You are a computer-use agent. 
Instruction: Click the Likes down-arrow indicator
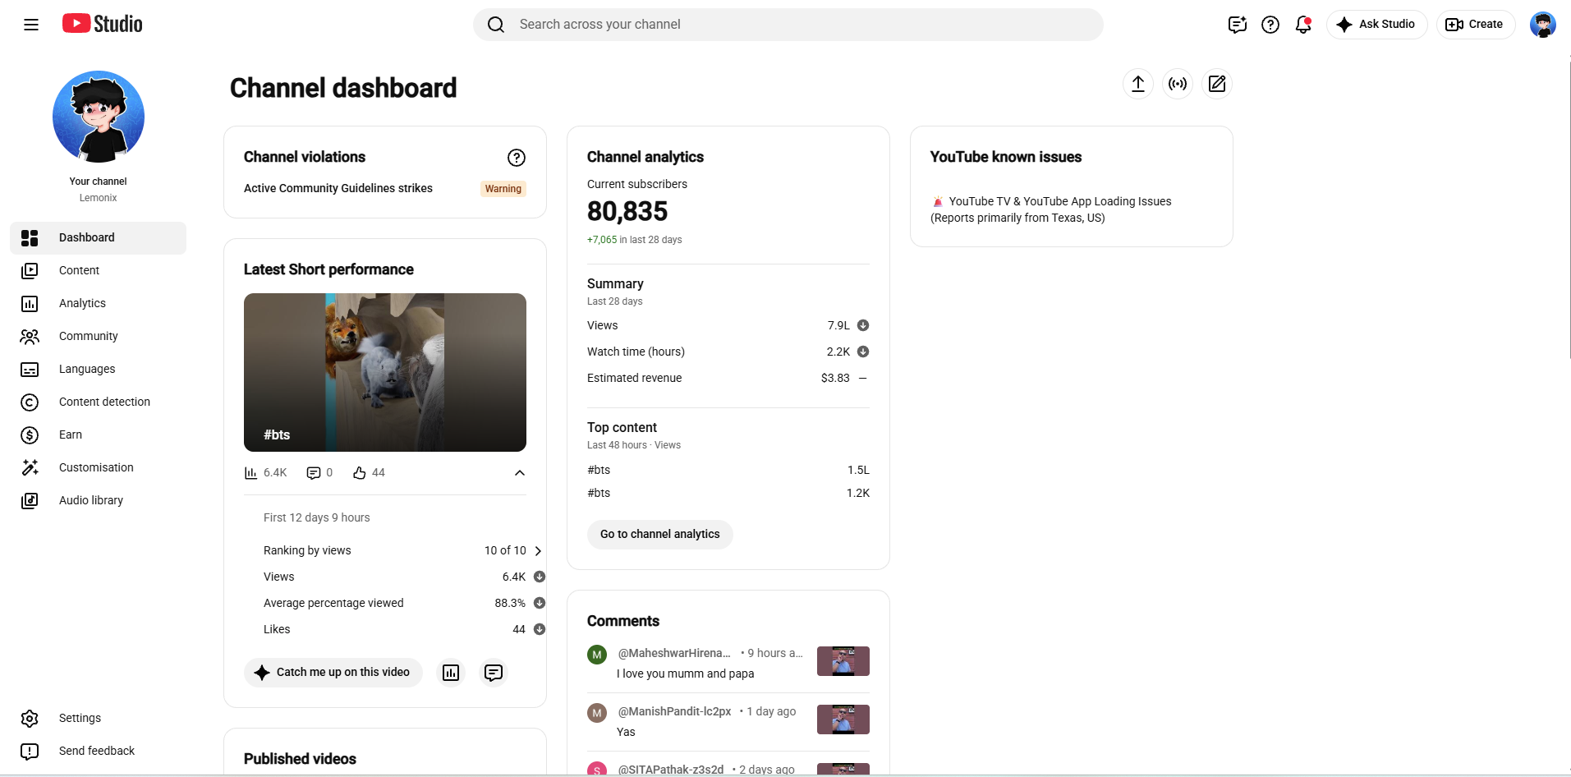[540, 629]
